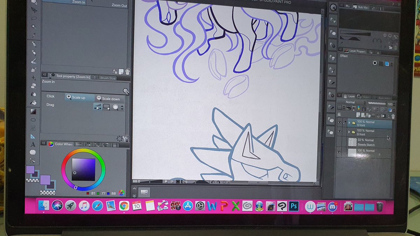Viewport: 420px width, 236px height.
Task: Open the Tool property [Zoom In] tab
Action: [70, 76]
